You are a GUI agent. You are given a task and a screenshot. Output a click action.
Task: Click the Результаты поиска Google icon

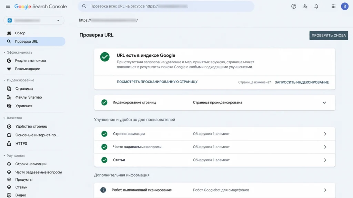pyautogui.click(x=9, y=60)
